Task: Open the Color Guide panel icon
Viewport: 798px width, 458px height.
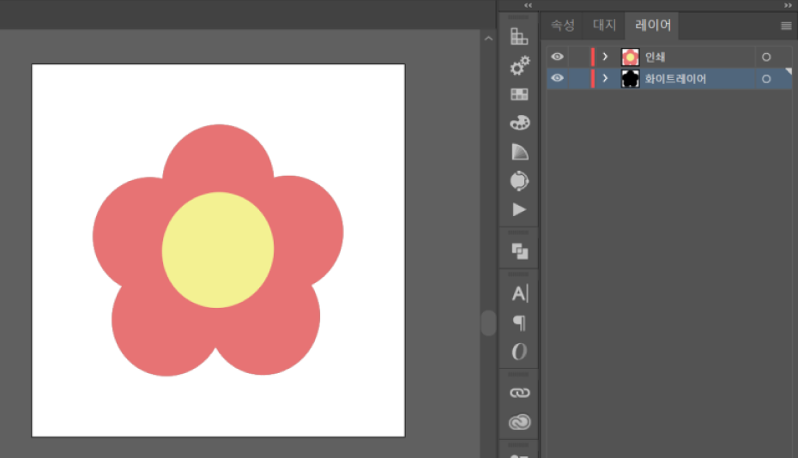Action: pyautogui.click(x=519, y=36)
